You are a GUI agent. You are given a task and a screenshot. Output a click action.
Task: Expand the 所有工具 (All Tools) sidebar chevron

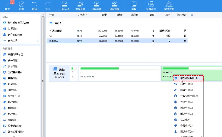tap(38, 41)
